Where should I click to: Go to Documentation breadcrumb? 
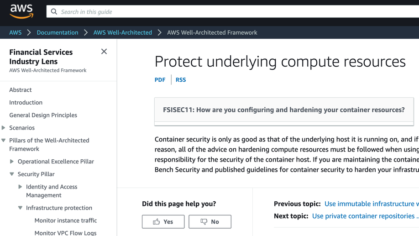[x=58, y=32]
